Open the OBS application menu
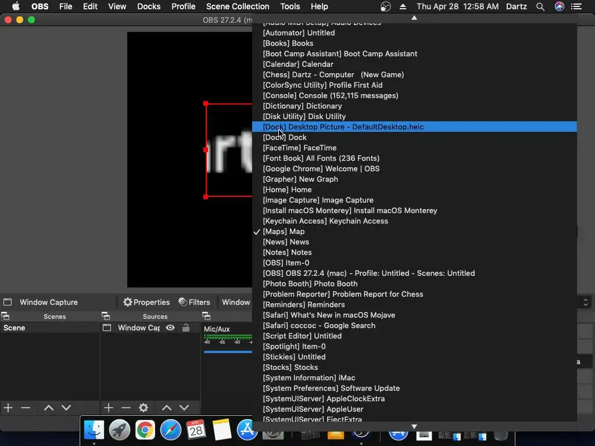The image size is (595, 446). coord(40,6)
